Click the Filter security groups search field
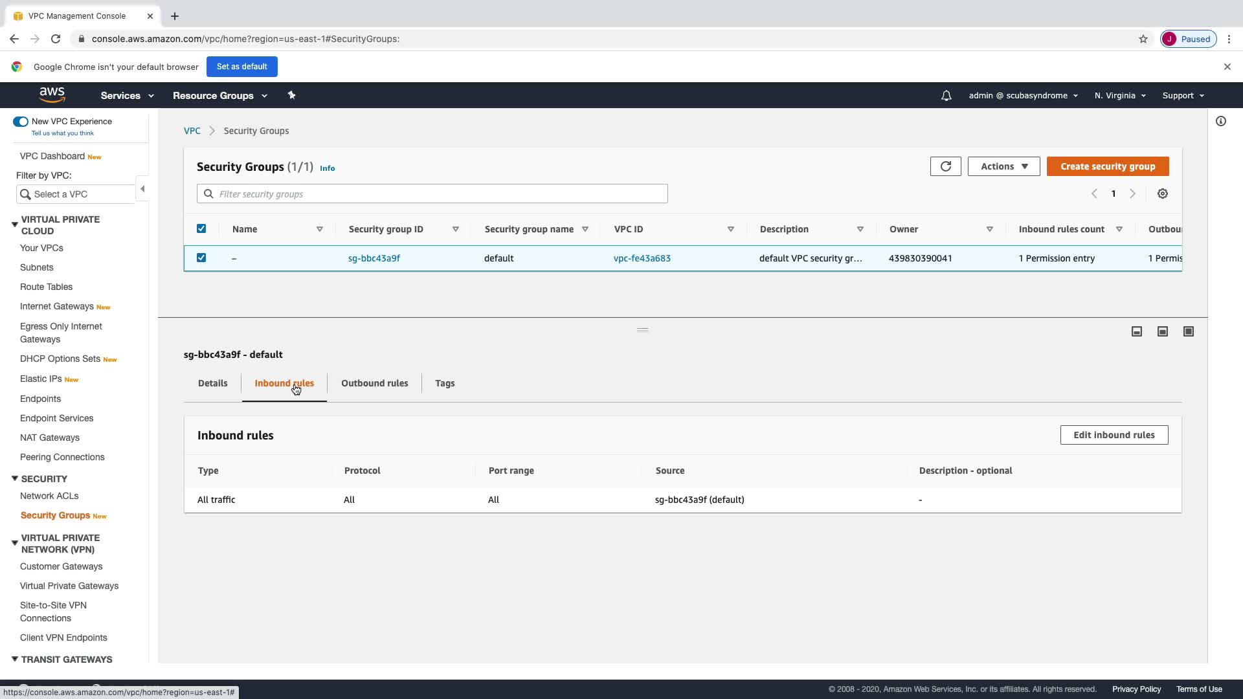This screenshot has height=699, width=1243. (432, 194)
